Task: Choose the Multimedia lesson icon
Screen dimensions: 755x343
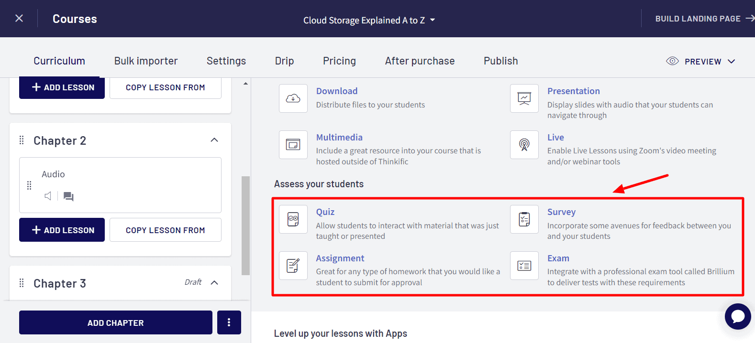Action: 293,145
